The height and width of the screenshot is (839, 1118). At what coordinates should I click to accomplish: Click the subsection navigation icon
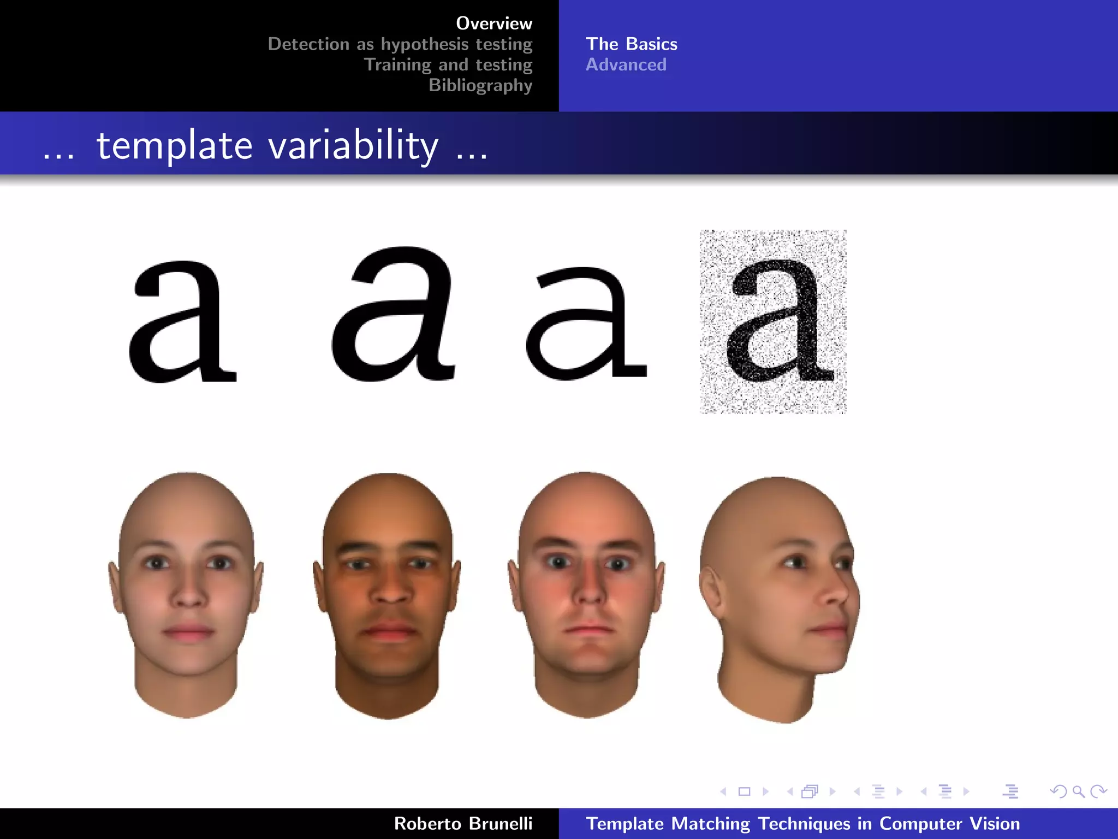(x=878, y=791)
